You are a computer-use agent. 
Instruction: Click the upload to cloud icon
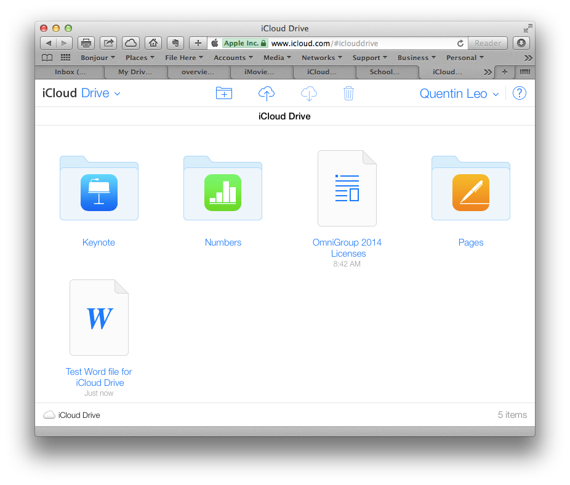[x=266, y=94]
